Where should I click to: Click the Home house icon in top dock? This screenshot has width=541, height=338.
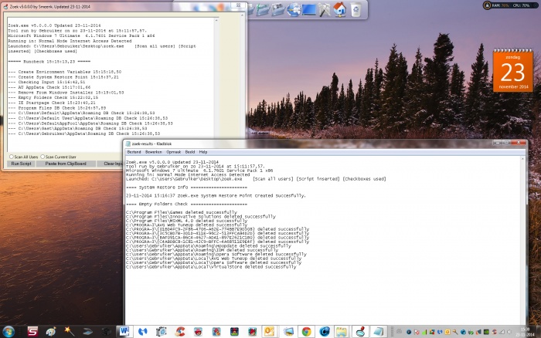pos(339,9)
